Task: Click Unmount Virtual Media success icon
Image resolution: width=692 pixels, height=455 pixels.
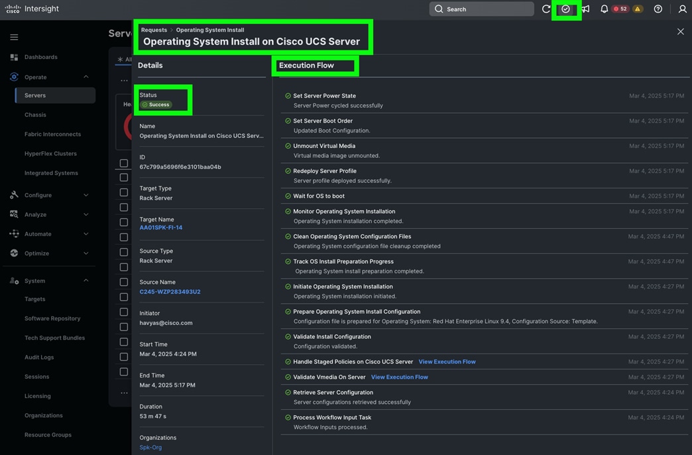Action: (x=288, y=145)
